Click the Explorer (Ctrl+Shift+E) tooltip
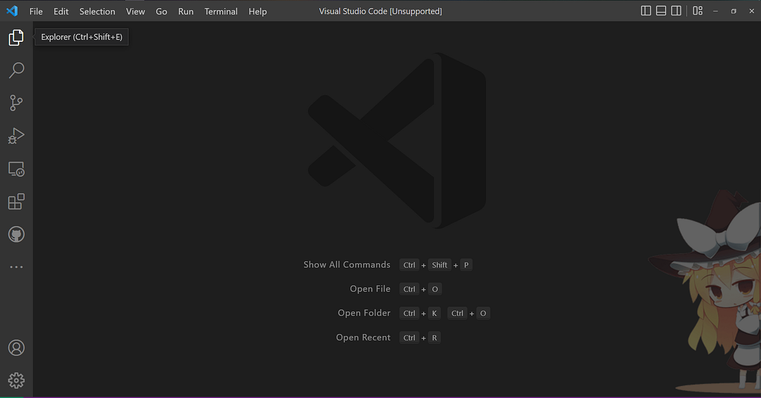This screenshot has height=398, width=761. 81,37
